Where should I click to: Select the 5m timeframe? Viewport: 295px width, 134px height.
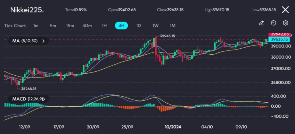(x=53, y=26)
